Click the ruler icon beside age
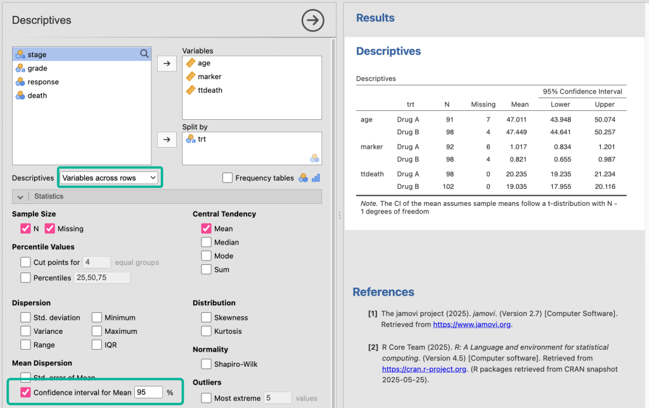Image resolution: width=649 pixels, height=408 pixels. pos(190,63)
